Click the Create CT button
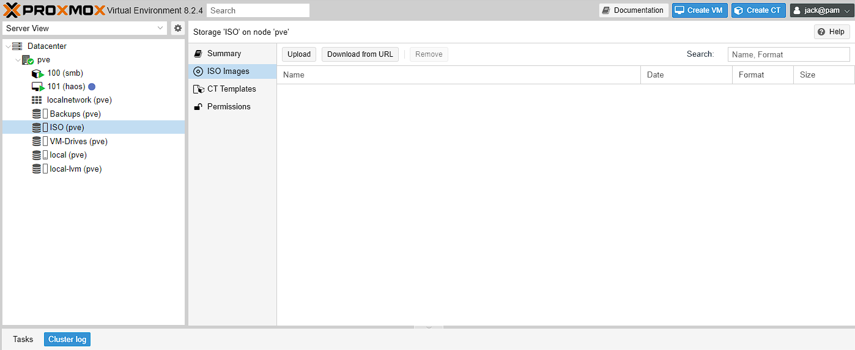 click(758, 10)
